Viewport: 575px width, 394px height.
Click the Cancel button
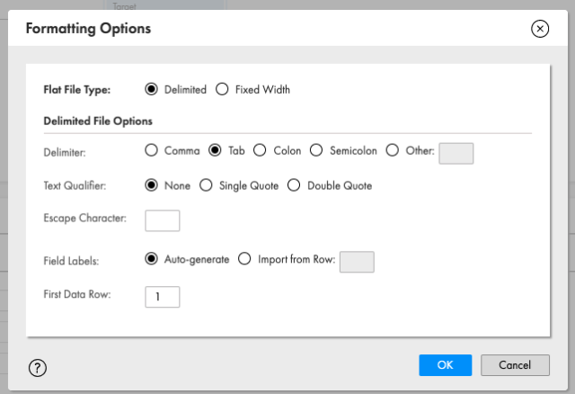(x=515, y=365)
